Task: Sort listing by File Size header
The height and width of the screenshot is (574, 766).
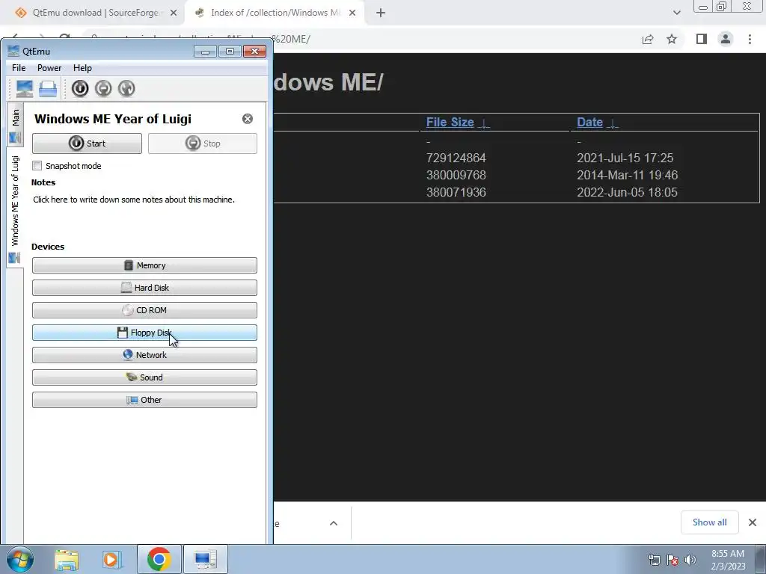Action: click(450, 122)
